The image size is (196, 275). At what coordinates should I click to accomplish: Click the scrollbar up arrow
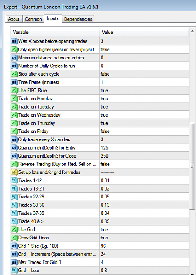point(192,32)
